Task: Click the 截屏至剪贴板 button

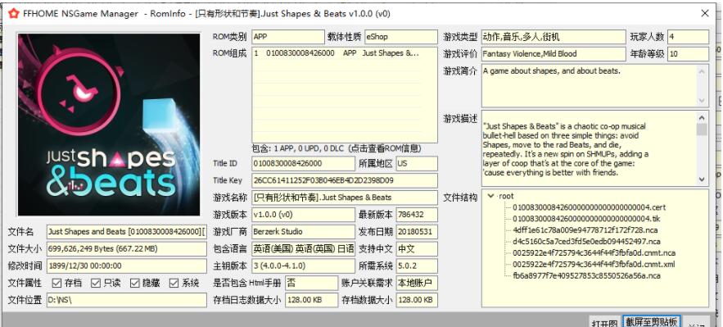Action: tap(652, 321)
